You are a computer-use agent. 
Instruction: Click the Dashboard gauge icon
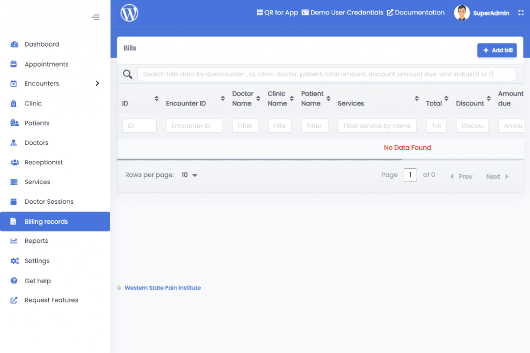click(x=14, y=44)
